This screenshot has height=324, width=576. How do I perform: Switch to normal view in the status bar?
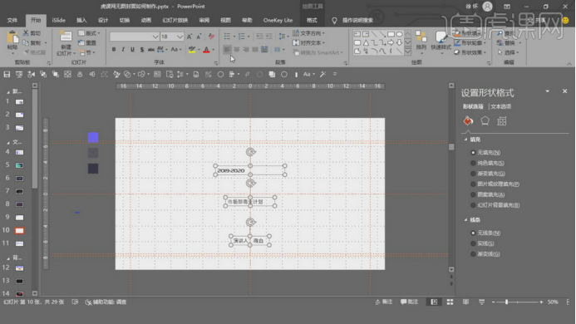pyautogui.click(x=434, y=302)
